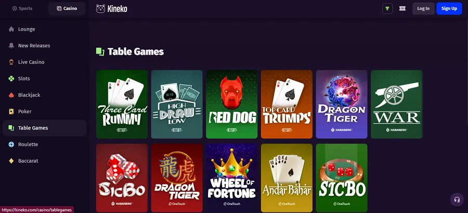Open the Wheel of Fortune game
This screenshot has height=213, width=468.
click(x=231, y=178)
